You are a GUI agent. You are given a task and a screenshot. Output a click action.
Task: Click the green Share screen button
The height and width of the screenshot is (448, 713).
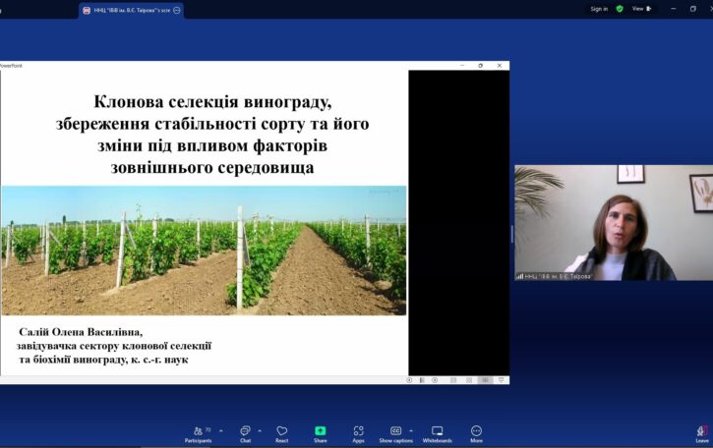[x=320, y=431]
